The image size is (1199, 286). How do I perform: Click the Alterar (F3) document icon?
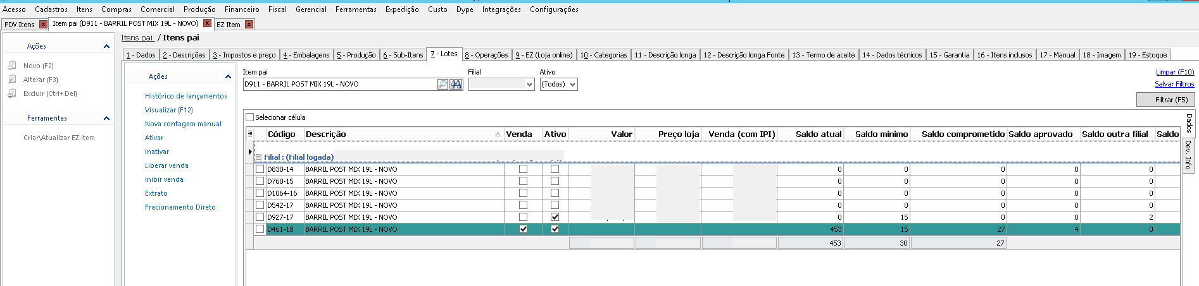[12, 80]
